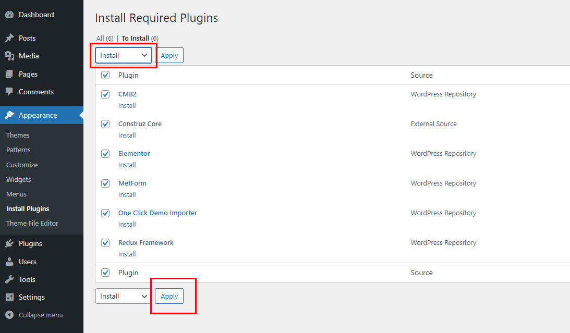
Task: Open the Pages menu
Action: pos(28,74)
